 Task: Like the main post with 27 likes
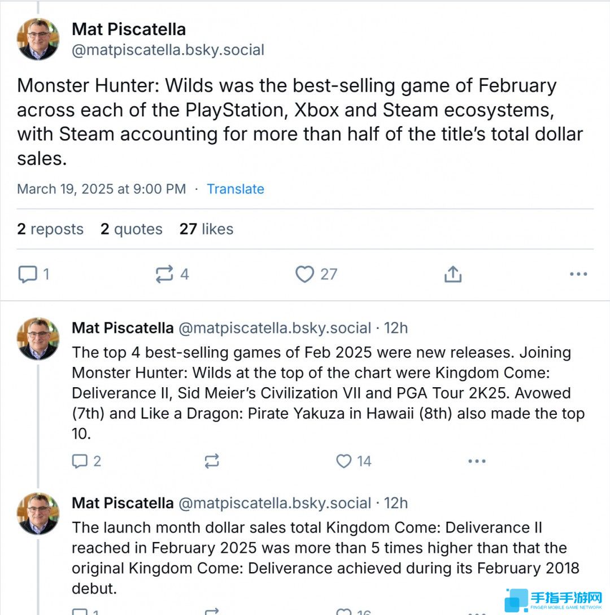(316, 274)
